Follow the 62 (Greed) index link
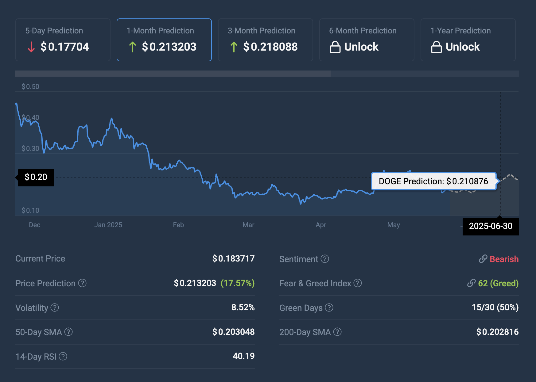536x382 pixels. (498, 283)
